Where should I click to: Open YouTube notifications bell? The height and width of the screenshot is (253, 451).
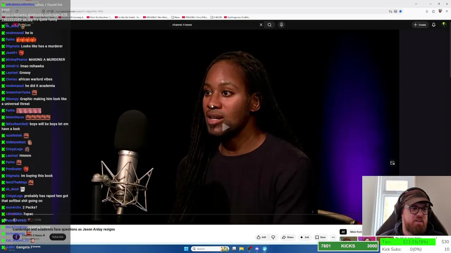tap(434, 25)
